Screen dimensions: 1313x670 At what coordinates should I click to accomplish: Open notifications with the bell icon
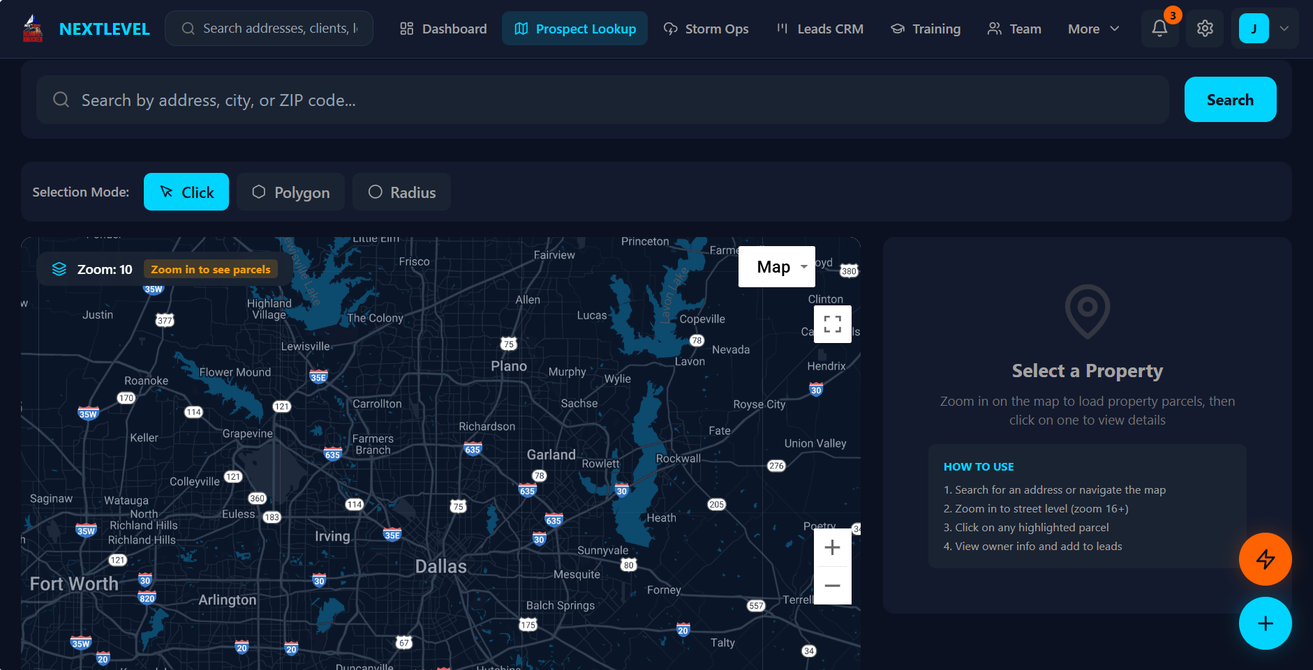coord(1159,29)
